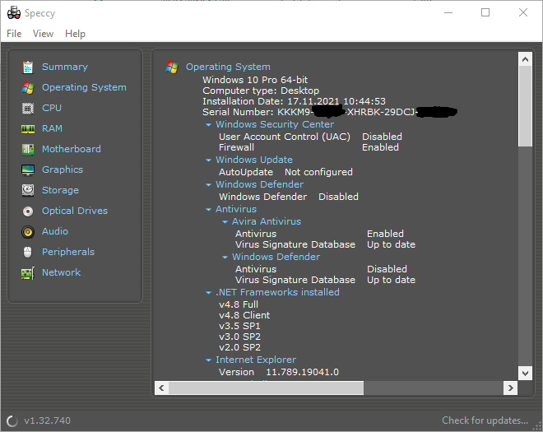543x432 pixels.
Task: Click the Network card icon
Action: point(28,272)
